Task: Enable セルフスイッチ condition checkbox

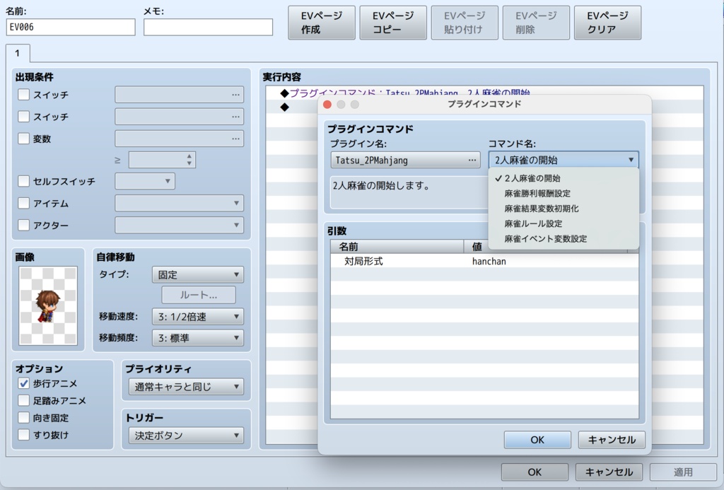Action: point(23,181)
